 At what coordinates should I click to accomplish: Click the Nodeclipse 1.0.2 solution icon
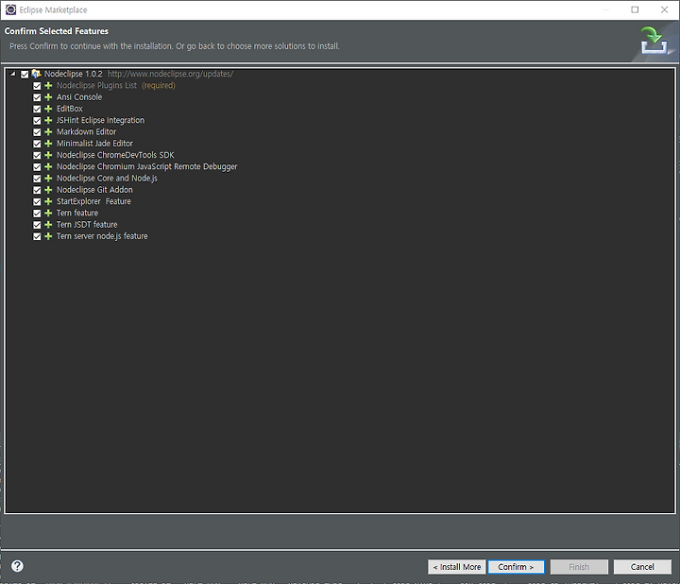37,74
